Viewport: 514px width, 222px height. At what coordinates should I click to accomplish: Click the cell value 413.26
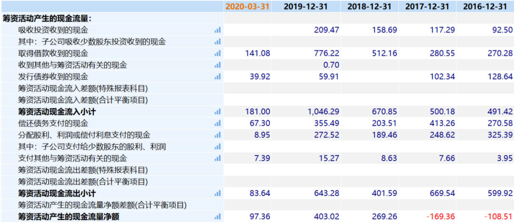(x=442, y=124)
